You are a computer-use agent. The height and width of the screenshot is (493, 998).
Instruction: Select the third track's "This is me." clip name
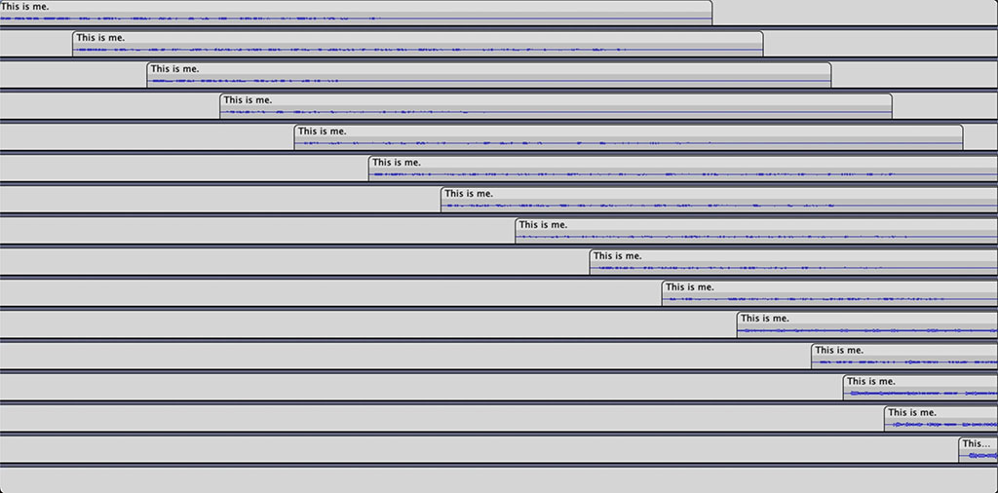[174, 69]
